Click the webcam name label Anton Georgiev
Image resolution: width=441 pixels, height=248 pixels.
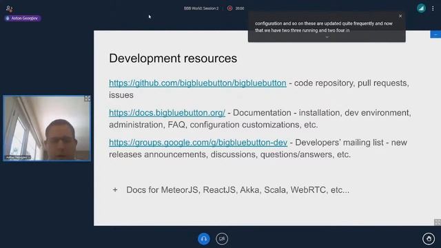click(x=17, y=158)
